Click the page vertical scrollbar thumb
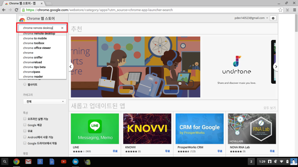The width and height of the screenshot is (298, 167). pos(296,23)
